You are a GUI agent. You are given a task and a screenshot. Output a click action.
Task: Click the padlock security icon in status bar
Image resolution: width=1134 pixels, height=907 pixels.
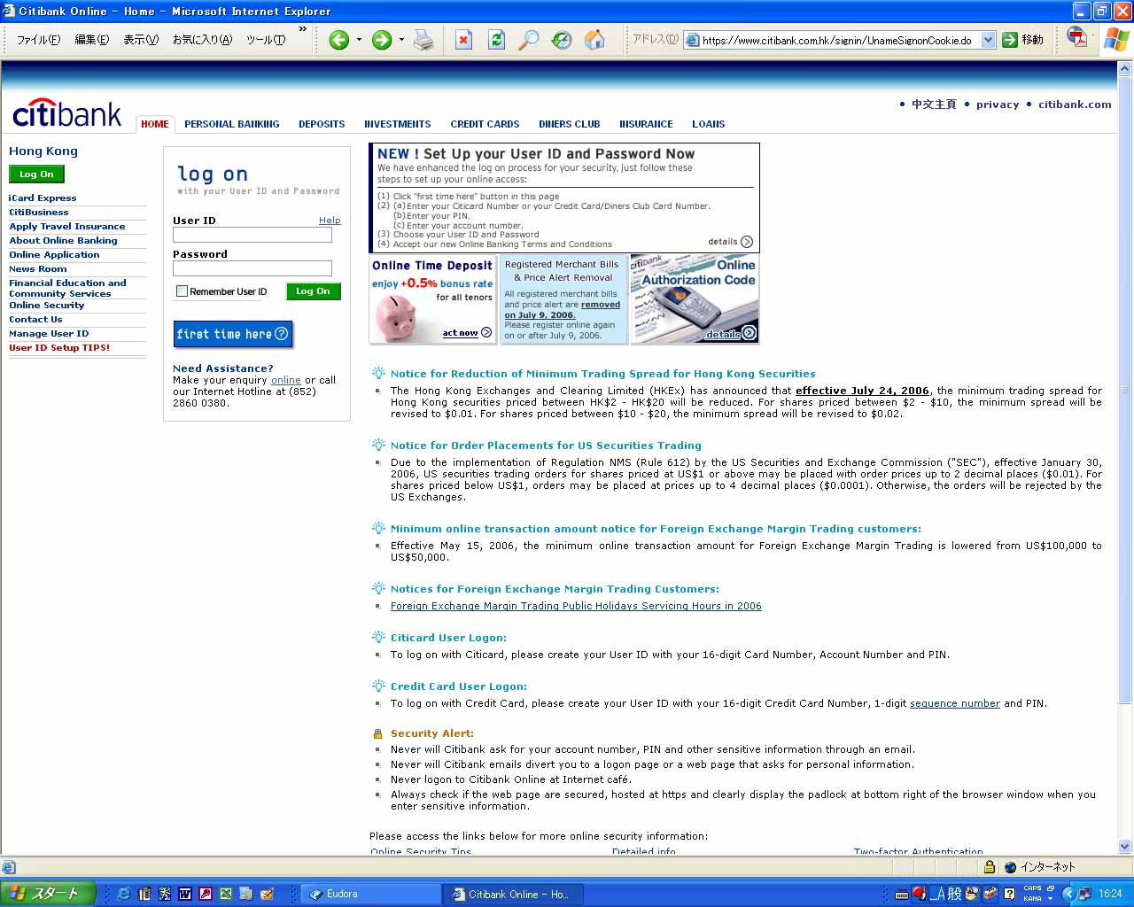point(990,867)
